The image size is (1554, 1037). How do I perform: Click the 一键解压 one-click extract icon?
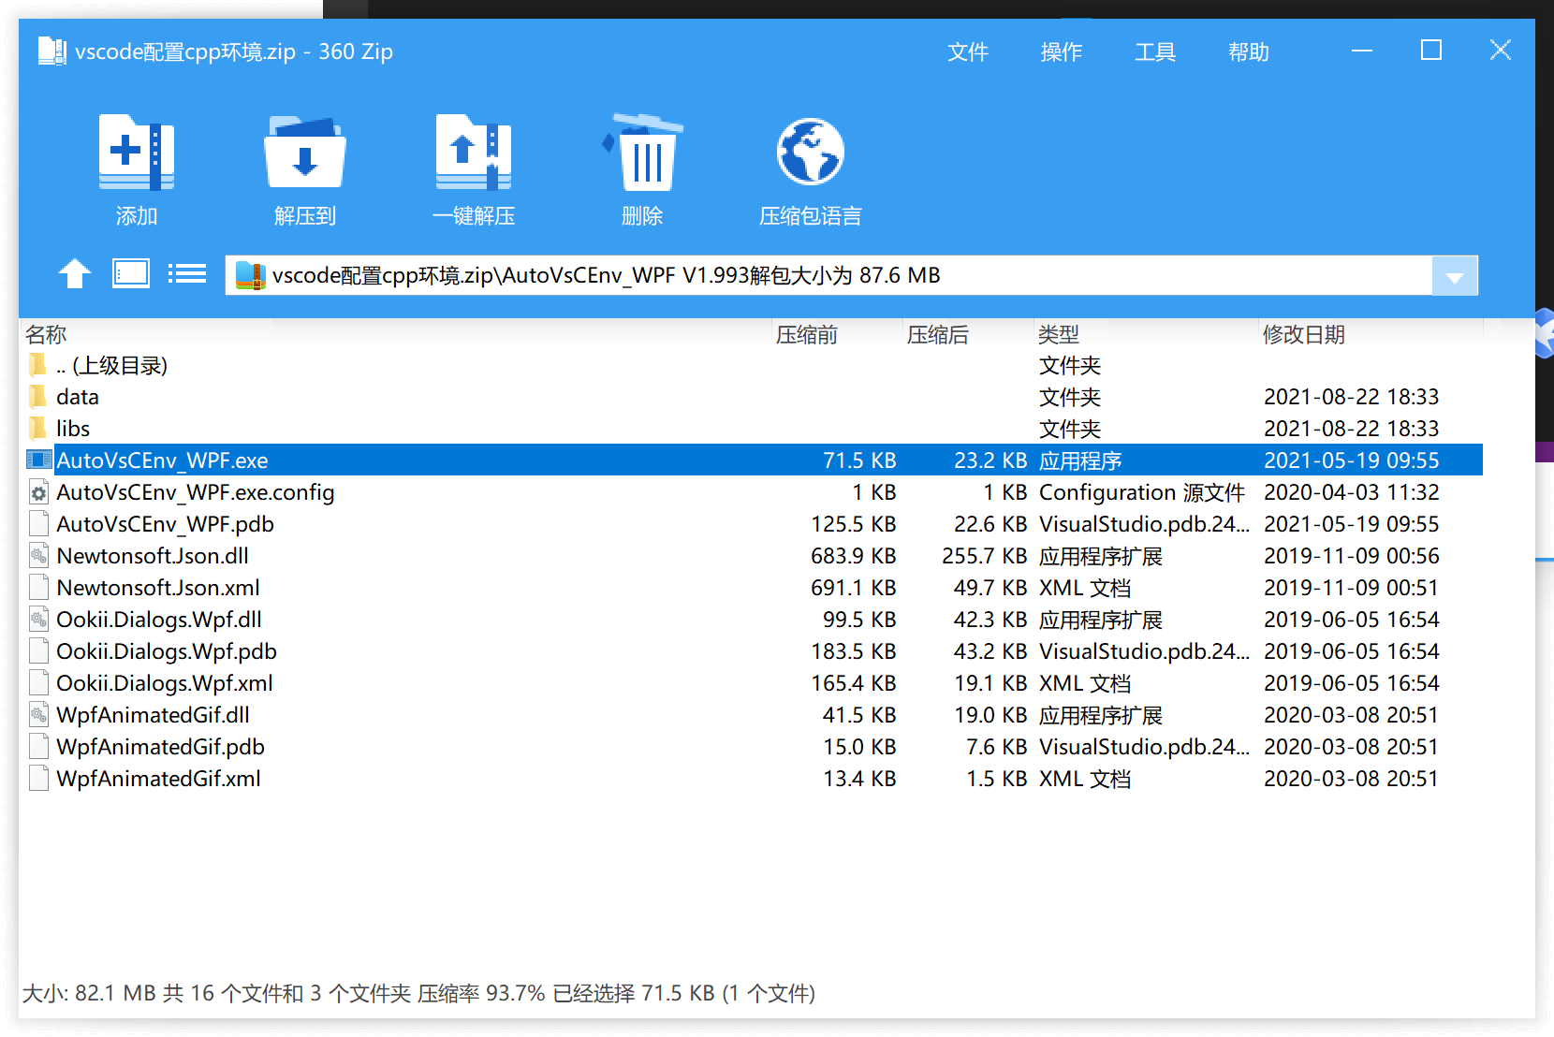point(473,153)
